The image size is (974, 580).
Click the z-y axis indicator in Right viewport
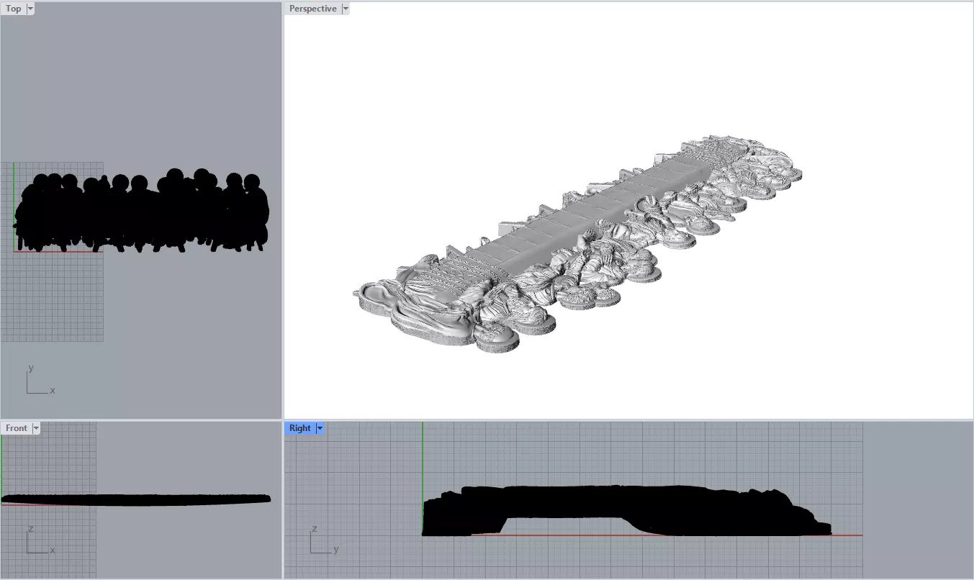(x=324, y=540)
